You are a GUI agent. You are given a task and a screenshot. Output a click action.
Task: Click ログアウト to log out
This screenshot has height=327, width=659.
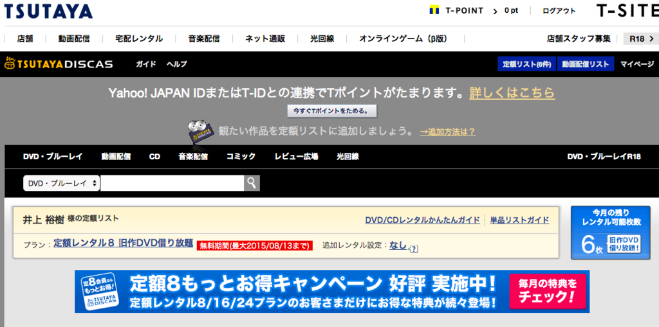click(559, 11)
